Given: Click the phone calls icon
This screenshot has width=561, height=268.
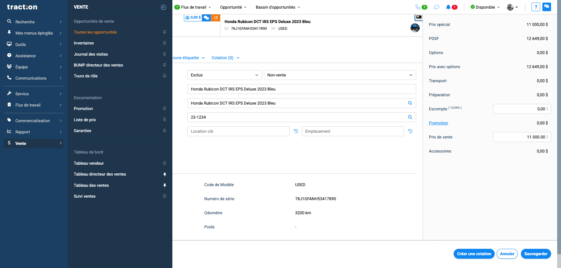Looking at the screenshot, I should [418, 7].
